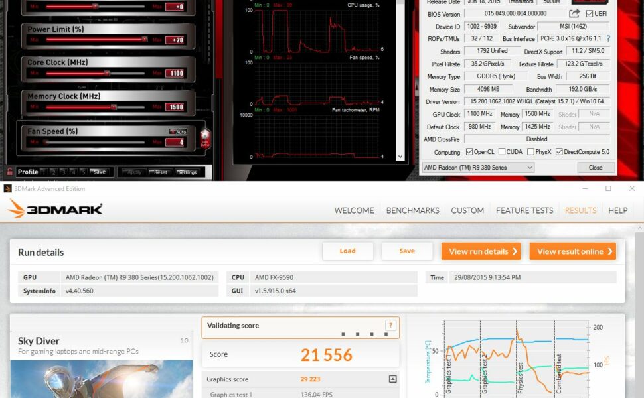Viewport: 644px width, 398px height.
Task: Click the 3DMark temperature and FPS chart
Action: pos(517,359)
